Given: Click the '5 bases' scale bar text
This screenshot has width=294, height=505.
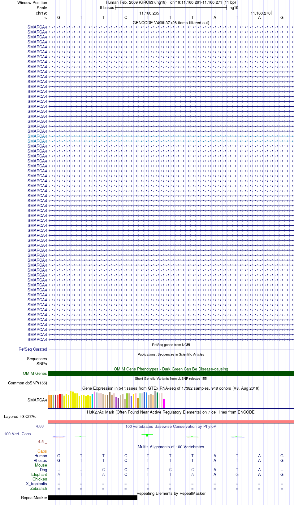Looking at the screenshot, I should (x=107, y=8).
